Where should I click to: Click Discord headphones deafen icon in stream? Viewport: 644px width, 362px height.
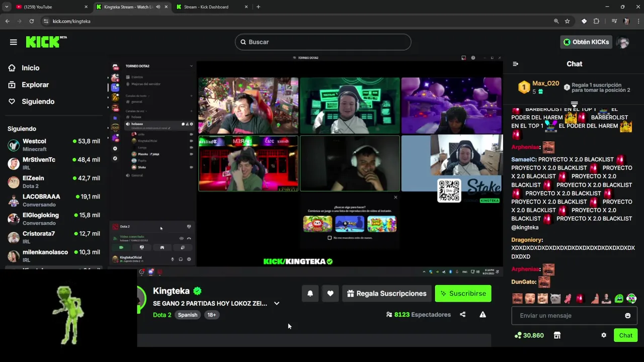point(181,259)
